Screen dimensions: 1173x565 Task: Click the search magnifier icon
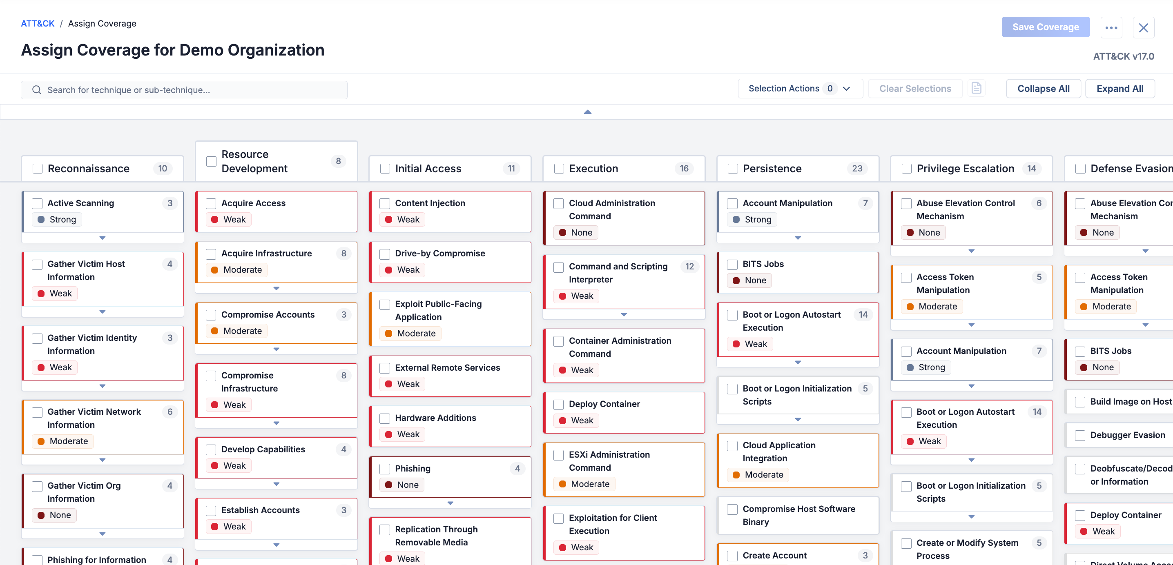coord(36,90)
